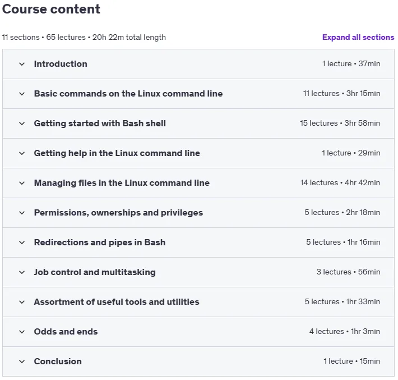The height and width of the screenshot is (380, 398).
Task: Open chevron for Getting help in the Linux command line
Action: click(22, 153)
